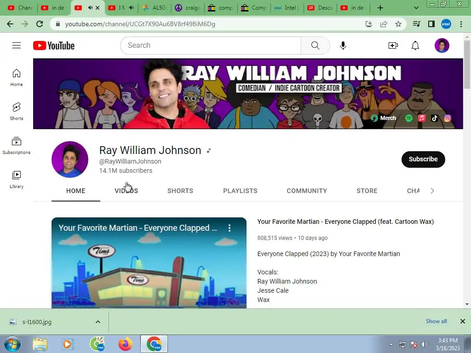Open the tab search dropdown arrow

pos(416,8)
